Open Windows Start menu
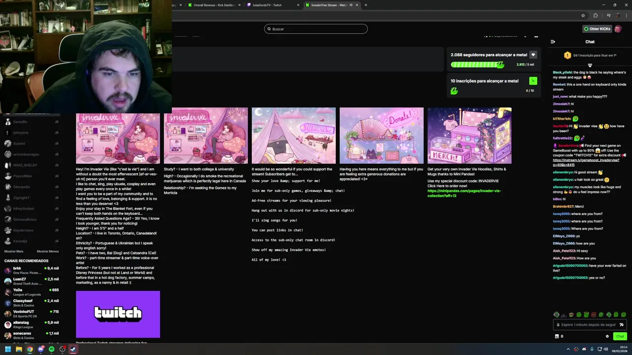 pyautogui.click(x=8, y=349)
